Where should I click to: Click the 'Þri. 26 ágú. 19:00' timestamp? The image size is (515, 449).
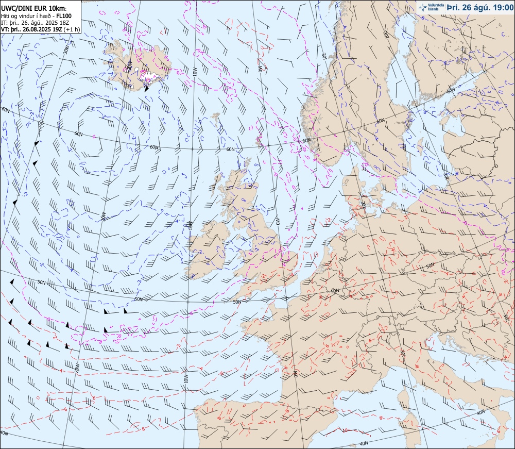[x=480, y=8]
